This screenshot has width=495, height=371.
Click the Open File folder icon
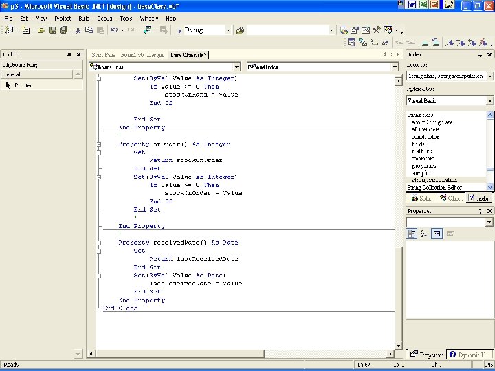coord(43,30)
